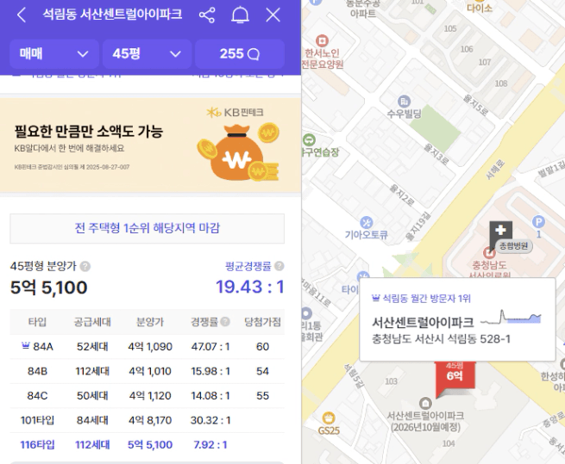Close the 서산센트럴아이파크 detail panel
Viewport: 565px width, 464px height.
pos(273,15)
